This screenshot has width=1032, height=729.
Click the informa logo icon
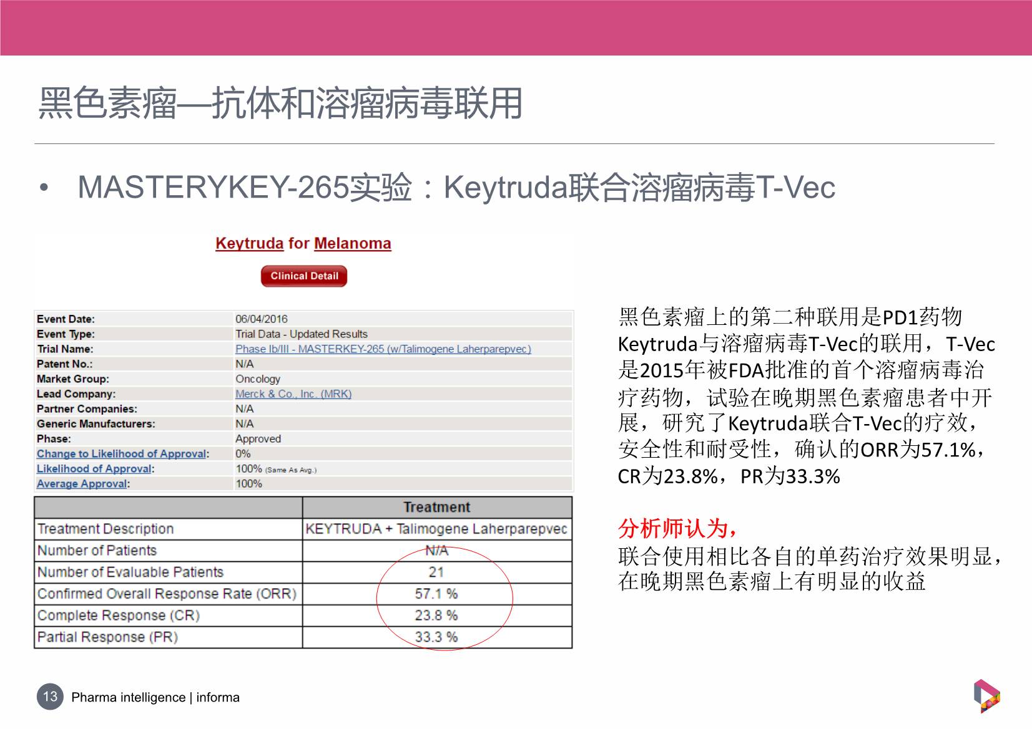[986, 696]
